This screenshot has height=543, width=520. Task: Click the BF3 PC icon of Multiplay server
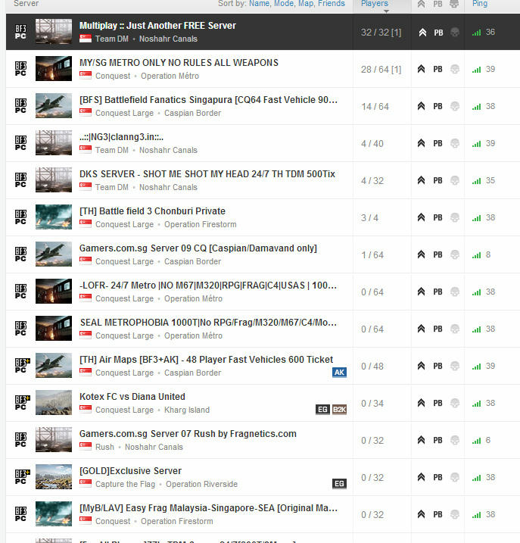click(20, 32)
